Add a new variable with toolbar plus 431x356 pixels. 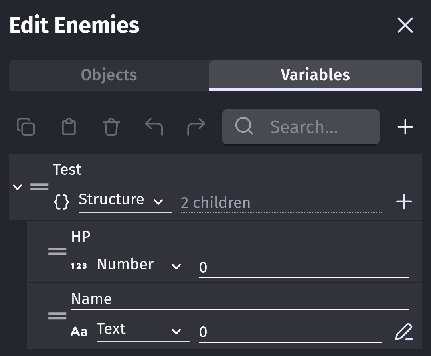coord(405,127)
